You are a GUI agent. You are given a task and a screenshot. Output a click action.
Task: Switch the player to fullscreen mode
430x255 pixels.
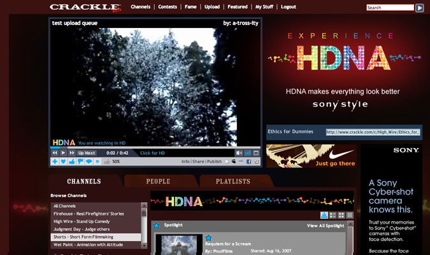click(256, 153)
